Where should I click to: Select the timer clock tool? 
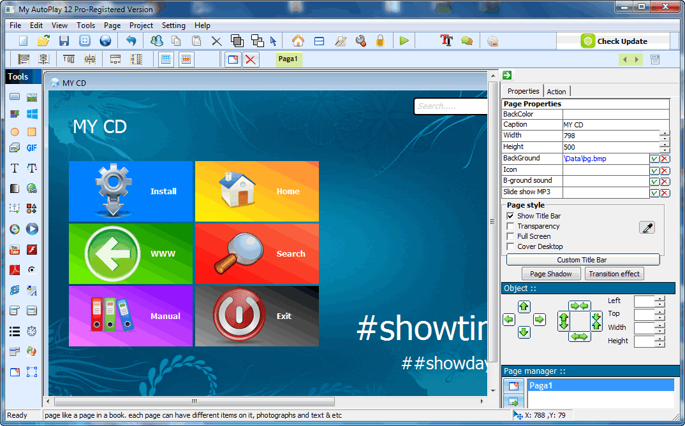pyautogui.click(x=31, y=331)
